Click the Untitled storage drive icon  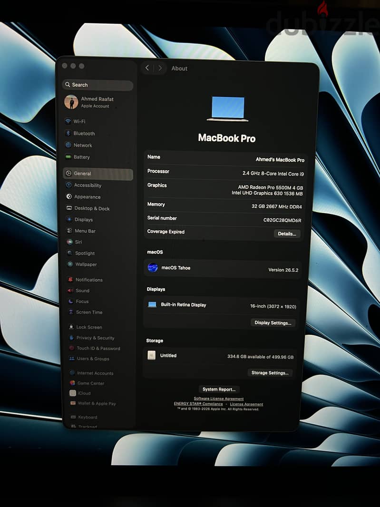(x=151, y=355)
